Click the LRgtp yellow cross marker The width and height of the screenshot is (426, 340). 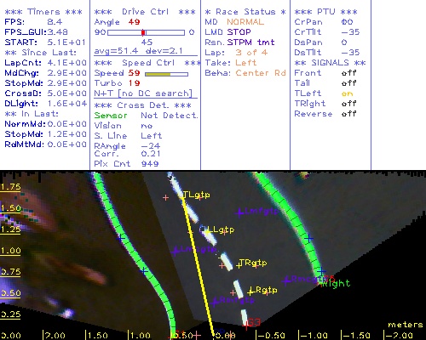(x=250, y=292)
